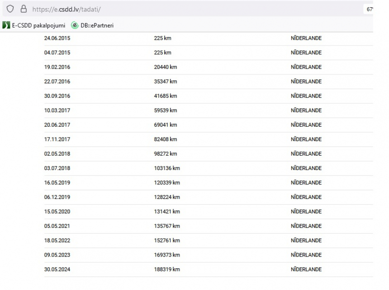The width and height of the screenshot is (389, 290).
Task: Click NĪDERLANDE in the 04.07.2015 row
Action: click(306, 53)
